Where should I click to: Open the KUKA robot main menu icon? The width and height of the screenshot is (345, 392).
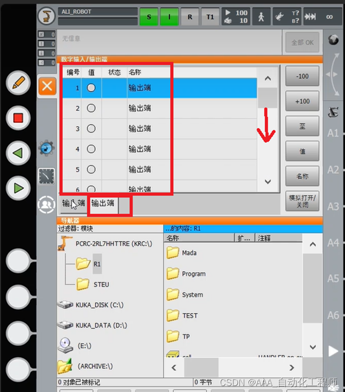point(46,16)
